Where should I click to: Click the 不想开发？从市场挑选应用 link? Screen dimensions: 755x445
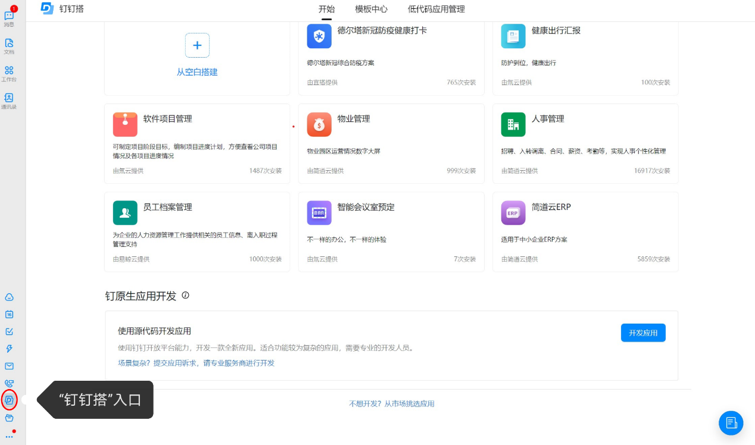coord(391,404)
